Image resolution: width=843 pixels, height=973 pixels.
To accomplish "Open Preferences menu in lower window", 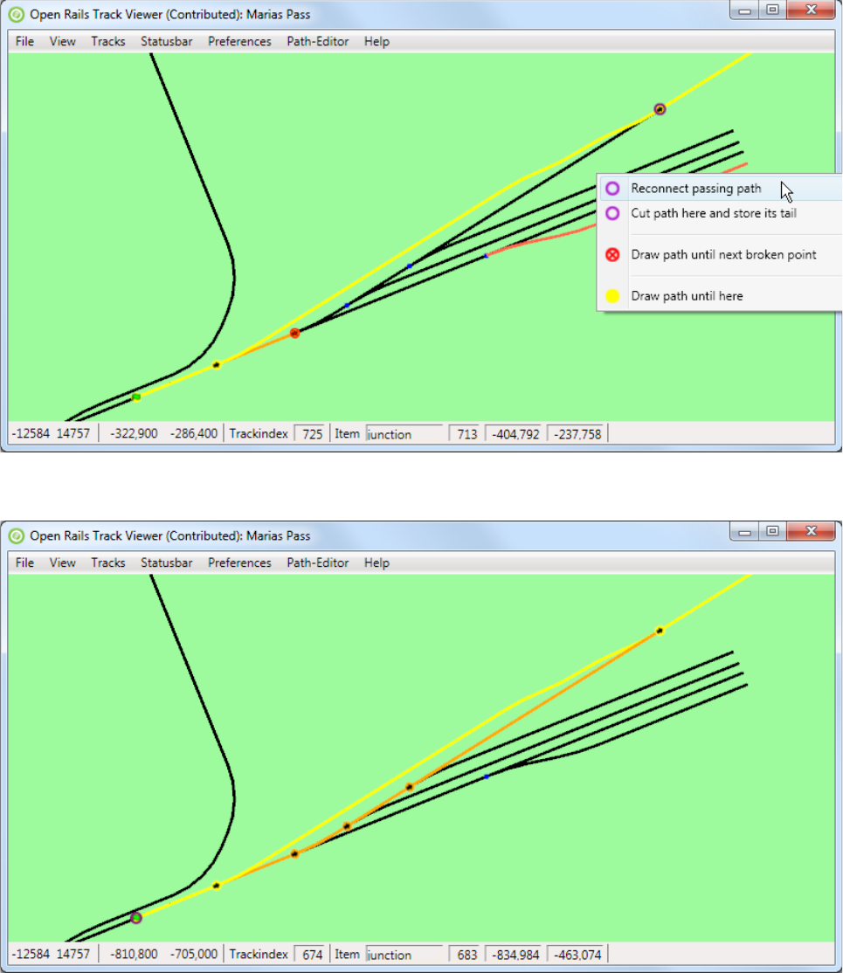I will coord(239,562).
